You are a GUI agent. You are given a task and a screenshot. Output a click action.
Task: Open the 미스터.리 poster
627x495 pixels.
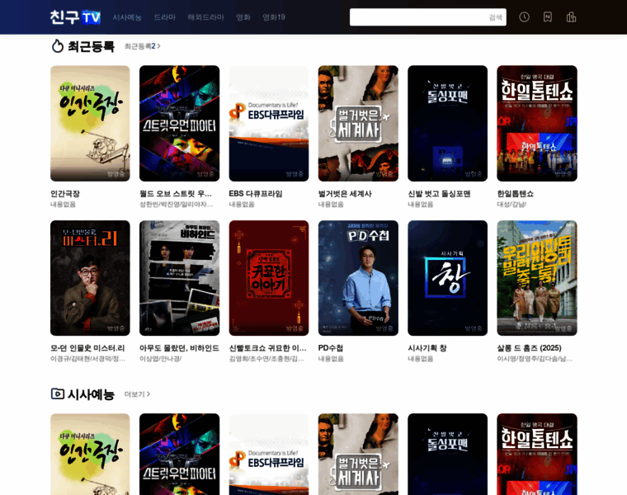90,278
